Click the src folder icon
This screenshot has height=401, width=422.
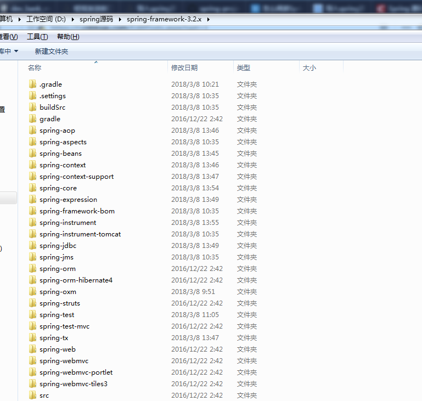(x=32, y=395)
